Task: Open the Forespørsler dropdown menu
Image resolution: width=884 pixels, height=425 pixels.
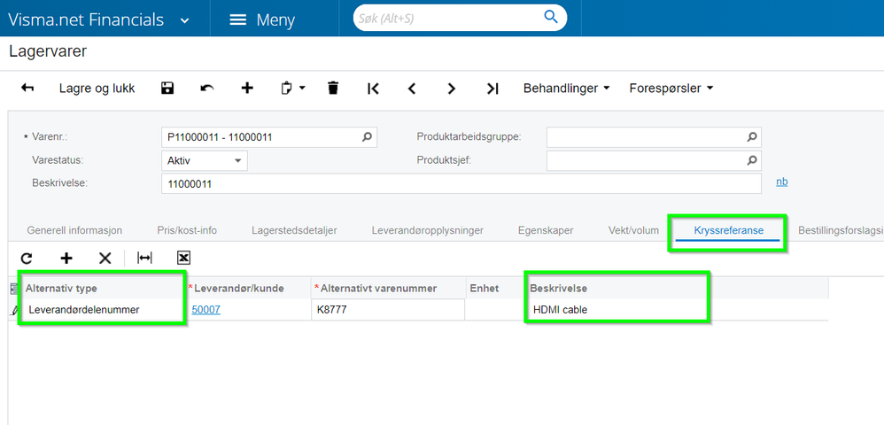Action: [671, 89]
